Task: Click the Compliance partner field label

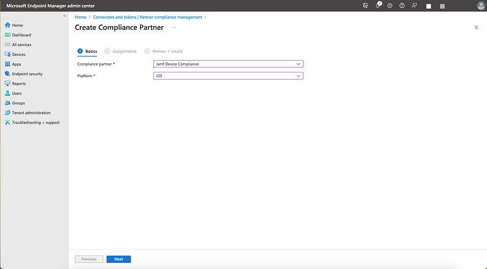Action: point(94,64)
